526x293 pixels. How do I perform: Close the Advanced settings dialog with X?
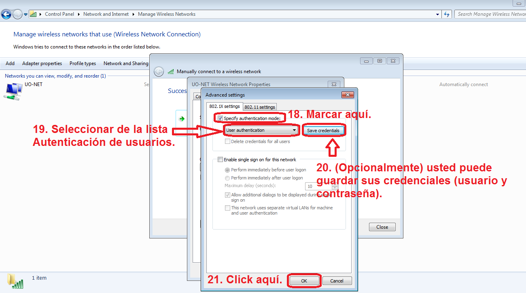[348, 95]
